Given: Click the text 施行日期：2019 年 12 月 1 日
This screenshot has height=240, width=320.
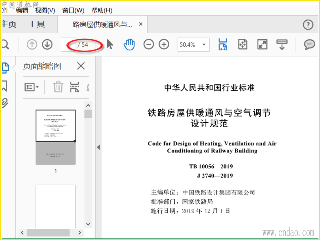Looking at the screenshot, I should (190, 211).
